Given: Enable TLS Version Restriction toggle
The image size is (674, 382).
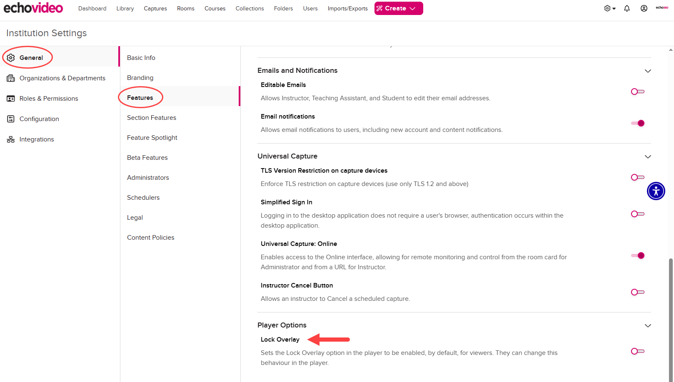Looking at the screenshot, I should (638, 177).
